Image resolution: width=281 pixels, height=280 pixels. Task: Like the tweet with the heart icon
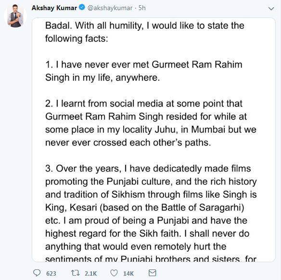coord(114,273)
